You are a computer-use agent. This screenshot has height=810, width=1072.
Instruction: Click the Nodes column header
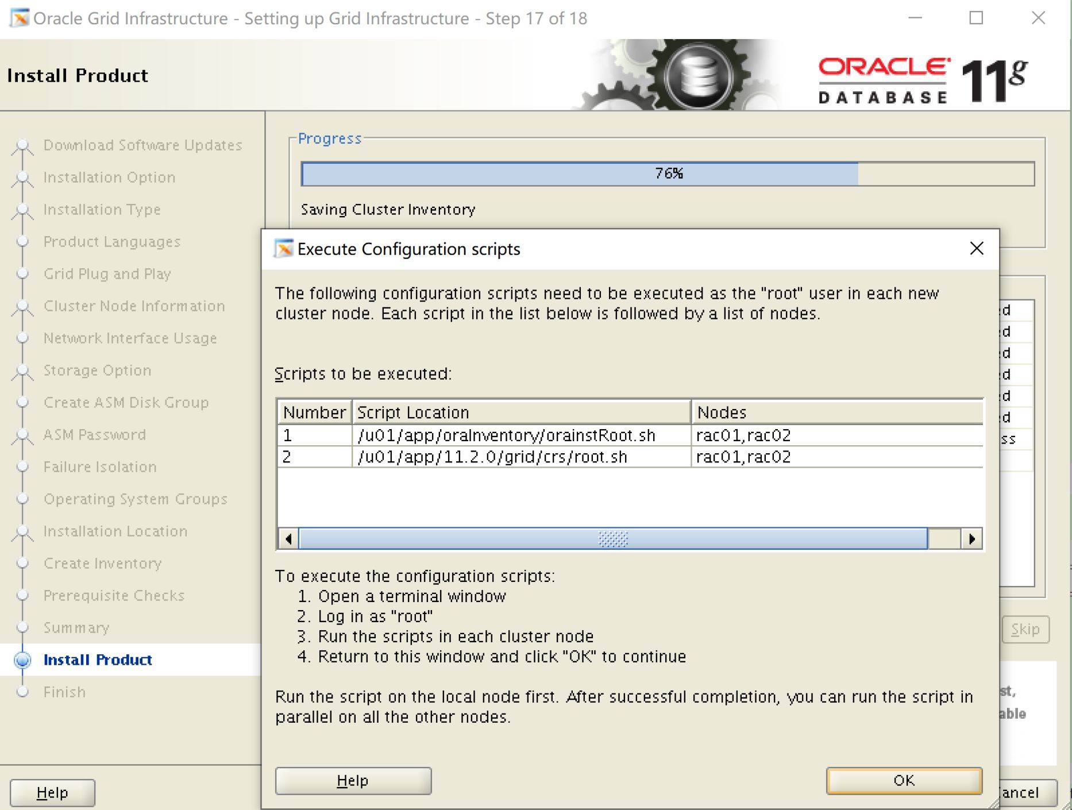(837, 412)
